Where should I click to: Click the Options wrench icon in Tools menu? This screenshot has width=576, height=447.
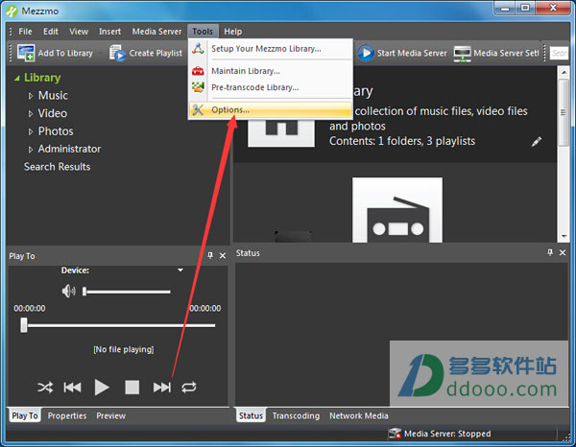(198, 109)
